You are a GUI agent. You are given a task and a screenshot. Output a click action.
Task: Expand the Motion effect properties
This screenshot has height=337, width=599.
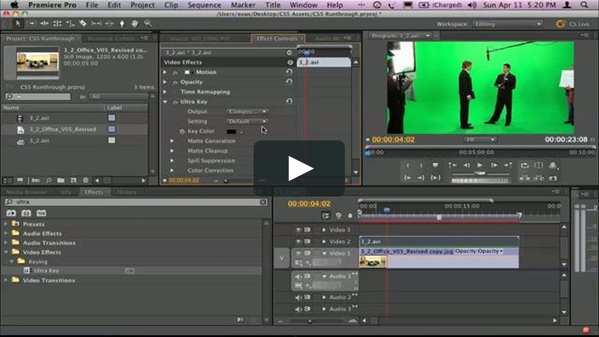point(165,72)
